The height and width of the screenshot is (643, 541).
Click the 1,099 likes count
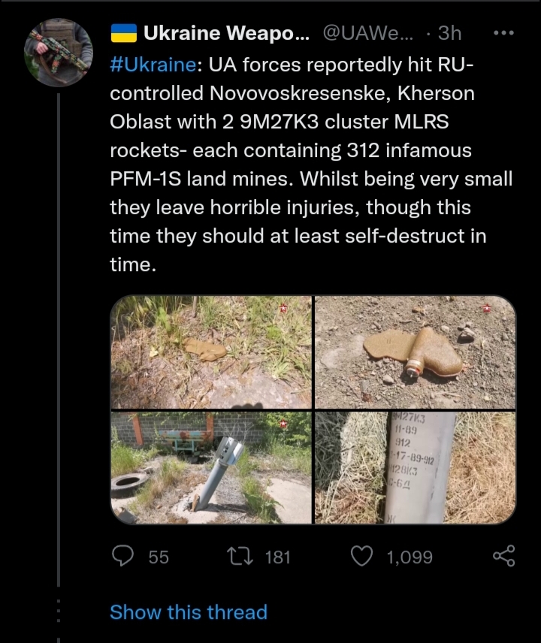coord(409,557)
